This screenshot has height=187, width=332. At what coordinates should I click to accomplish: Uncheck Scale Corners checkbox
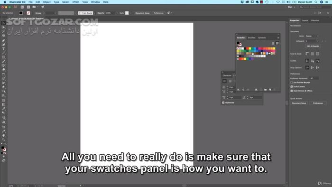(x=292, y=86)
